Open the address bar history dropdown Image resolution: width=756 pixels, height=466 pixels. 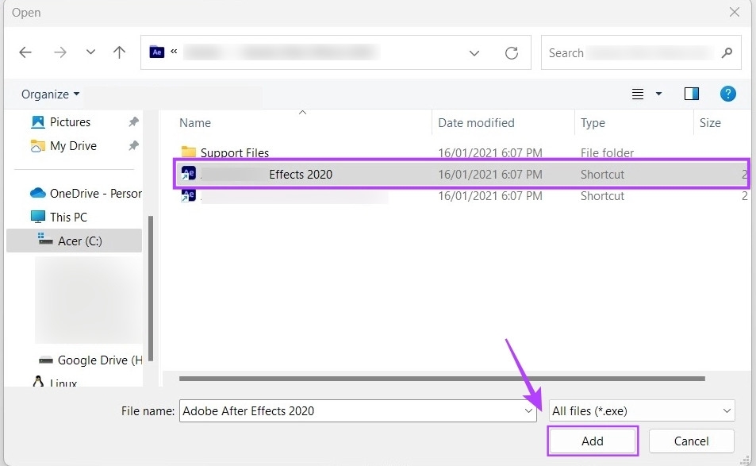coord(474,52)
